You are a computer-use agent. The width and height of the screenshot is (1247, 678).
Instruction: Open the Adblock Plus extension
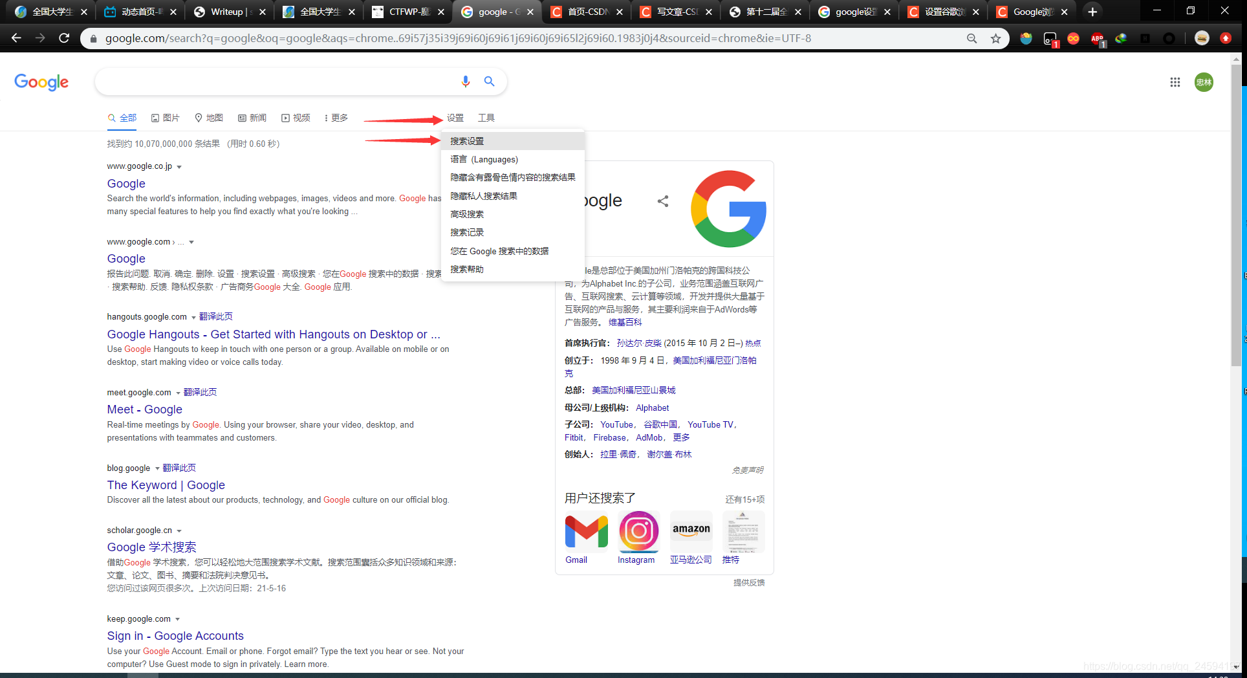(1098, 39)
